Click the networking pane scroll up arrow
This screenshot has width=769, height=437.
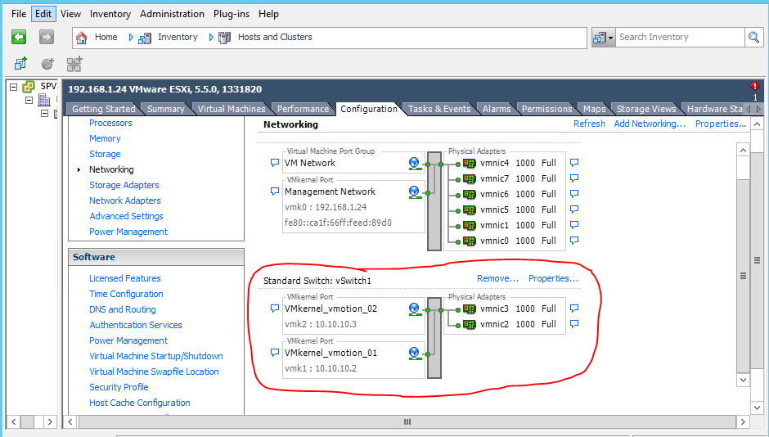pyautogui.click(x=743, y=150)
